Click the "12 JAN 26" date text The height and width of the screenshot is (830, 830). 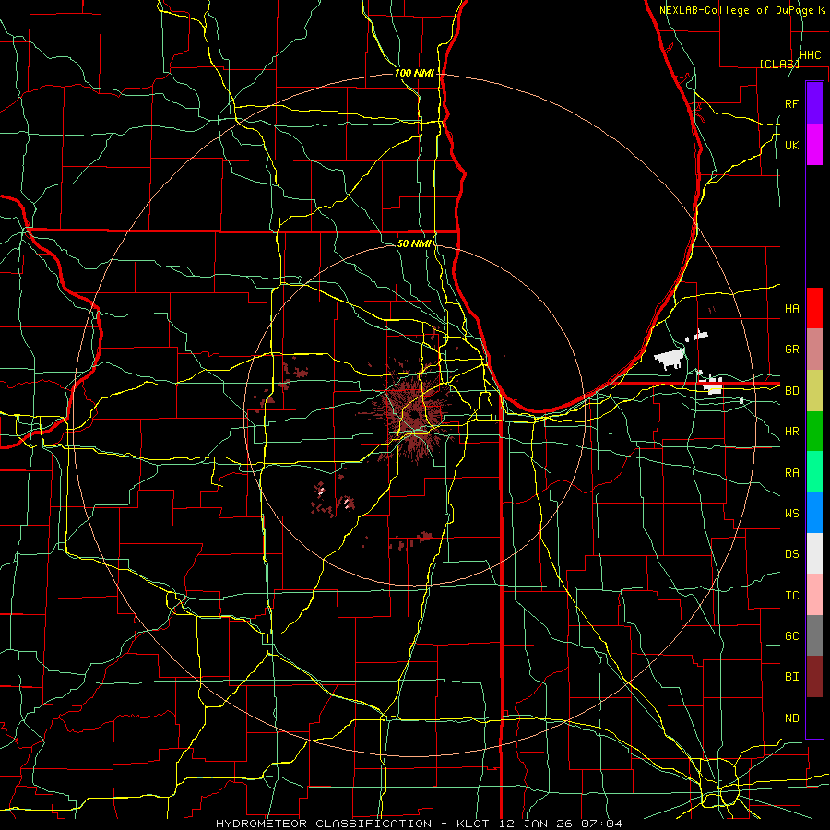pyautogui.click(x=535, y=824)
